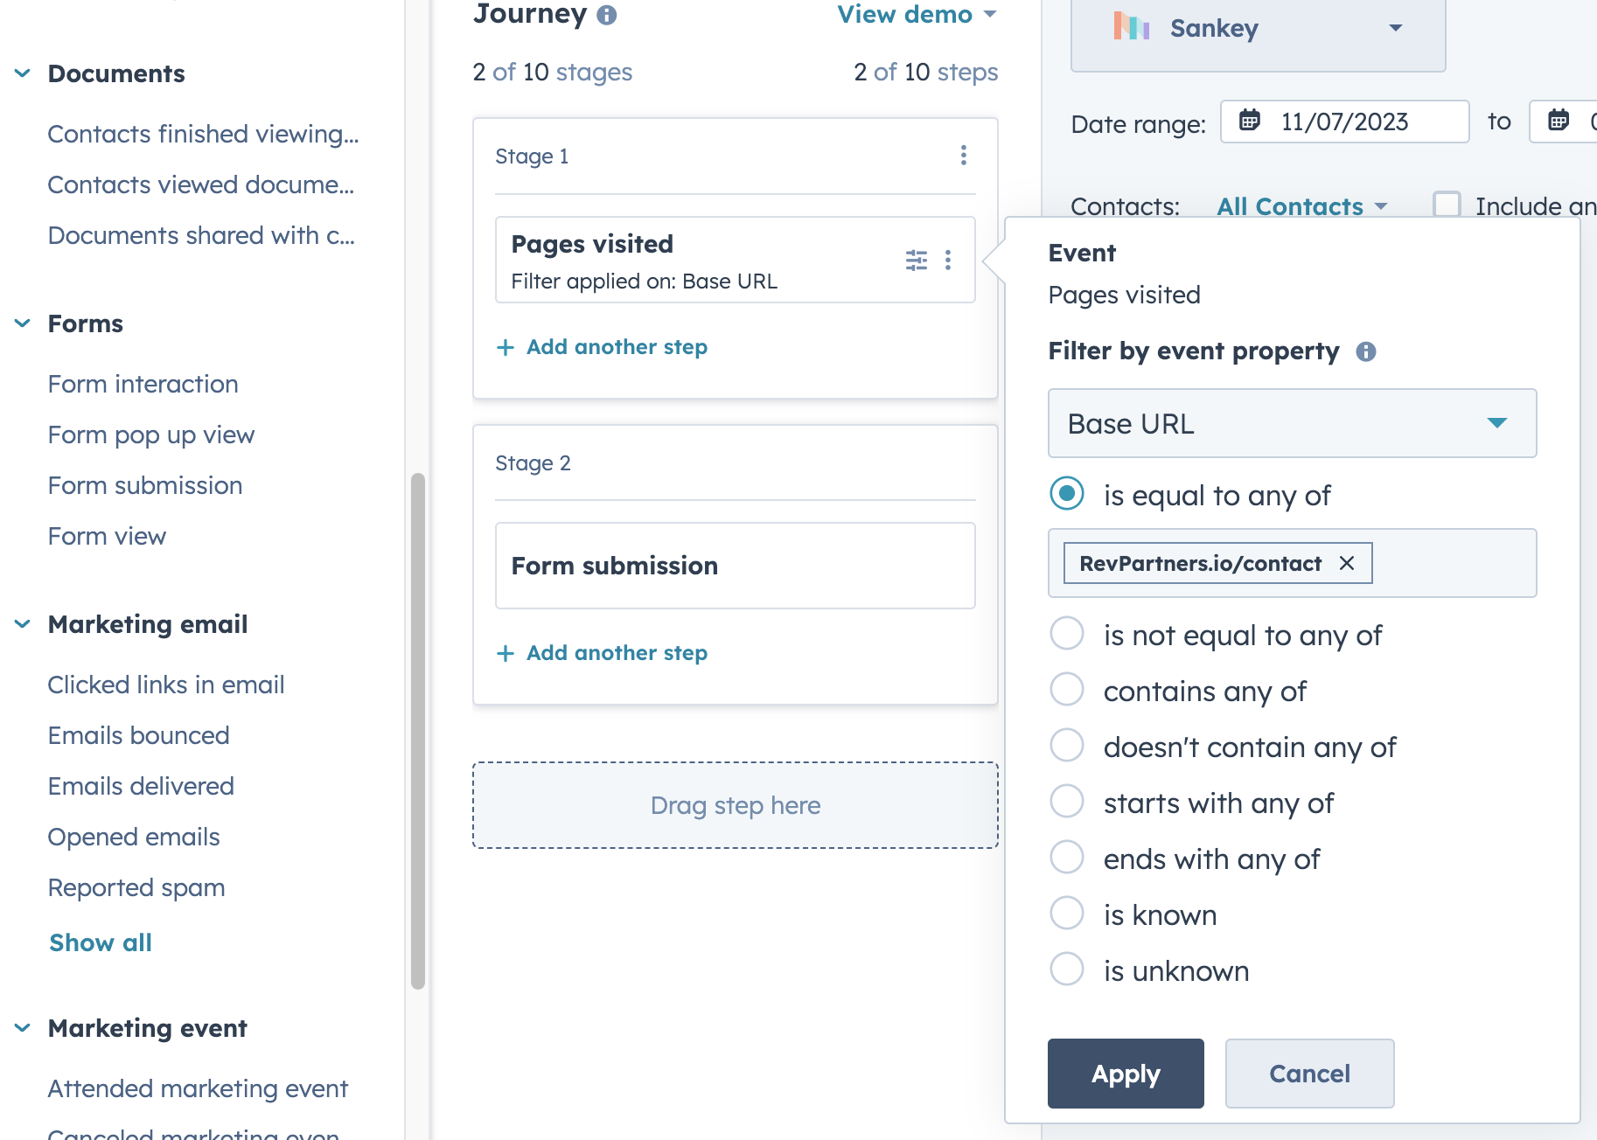The height and width of the screenshot is (1140, 1597).
Task: Click Show all under Marketing email
Action: [x=101, y=942]
